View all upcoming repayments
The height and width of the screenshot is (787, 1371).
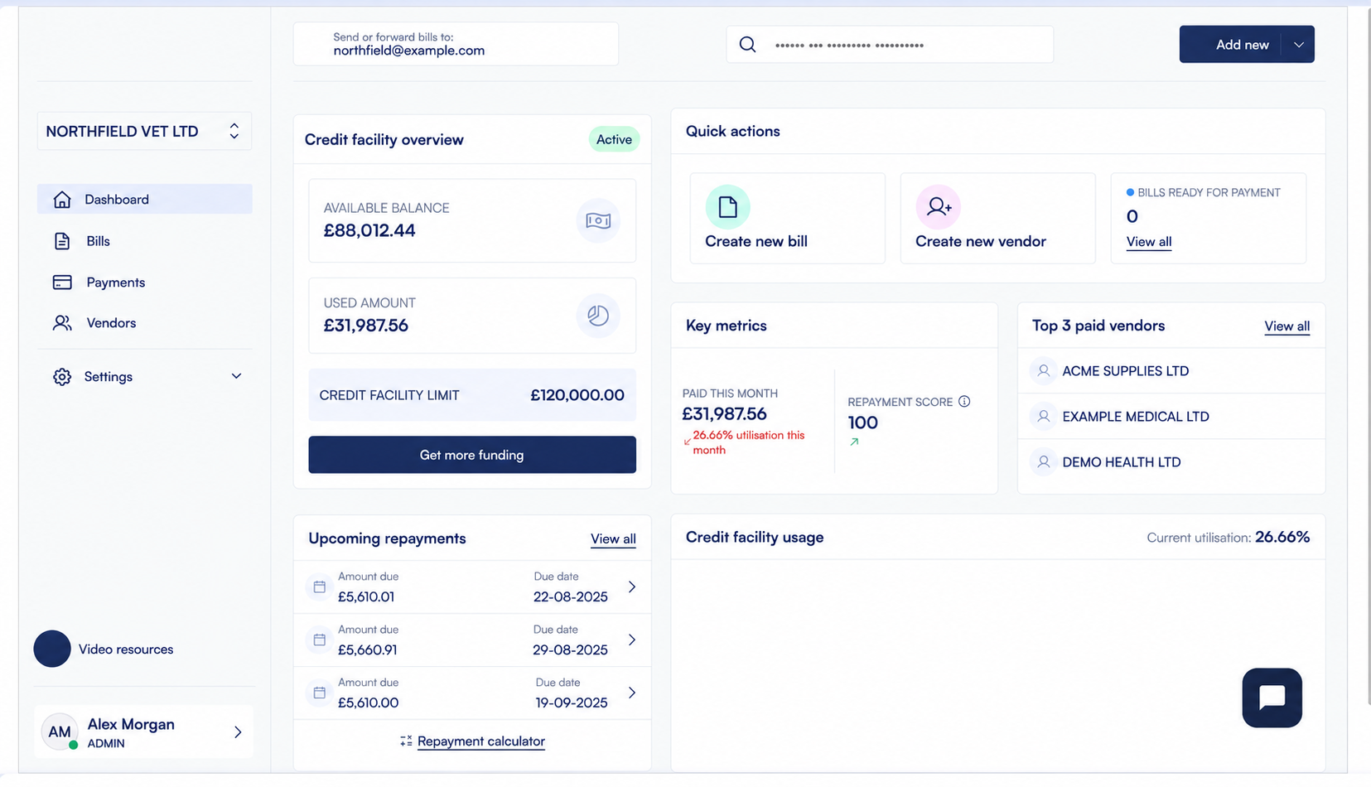point(613,539)
